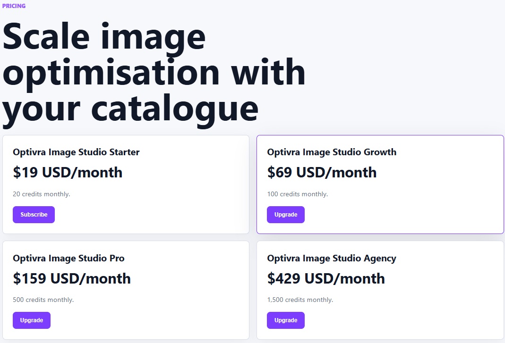Select the $159 USD/month price text
Image resolution: width=505 pixels, height=343 pixels.
(x=72, y=279)
